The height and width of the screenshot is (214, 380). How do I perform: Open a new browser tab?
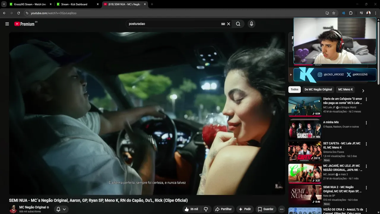[152, 4]
